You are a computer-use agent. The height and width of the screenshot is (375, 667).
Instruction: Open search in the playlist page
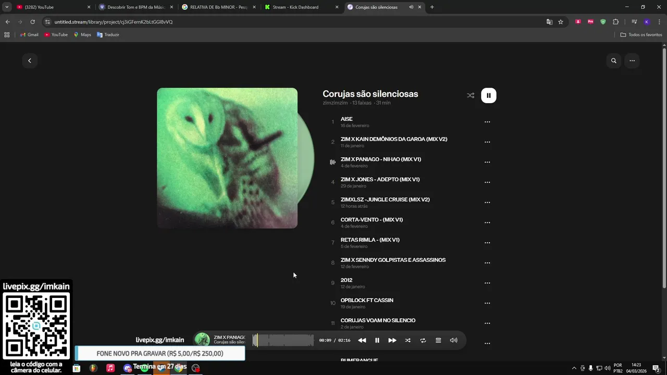tap(614, 61)
